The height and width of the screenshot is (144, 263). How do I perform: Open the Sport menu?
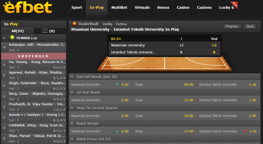pyautogui.click(x=77, y=8)
